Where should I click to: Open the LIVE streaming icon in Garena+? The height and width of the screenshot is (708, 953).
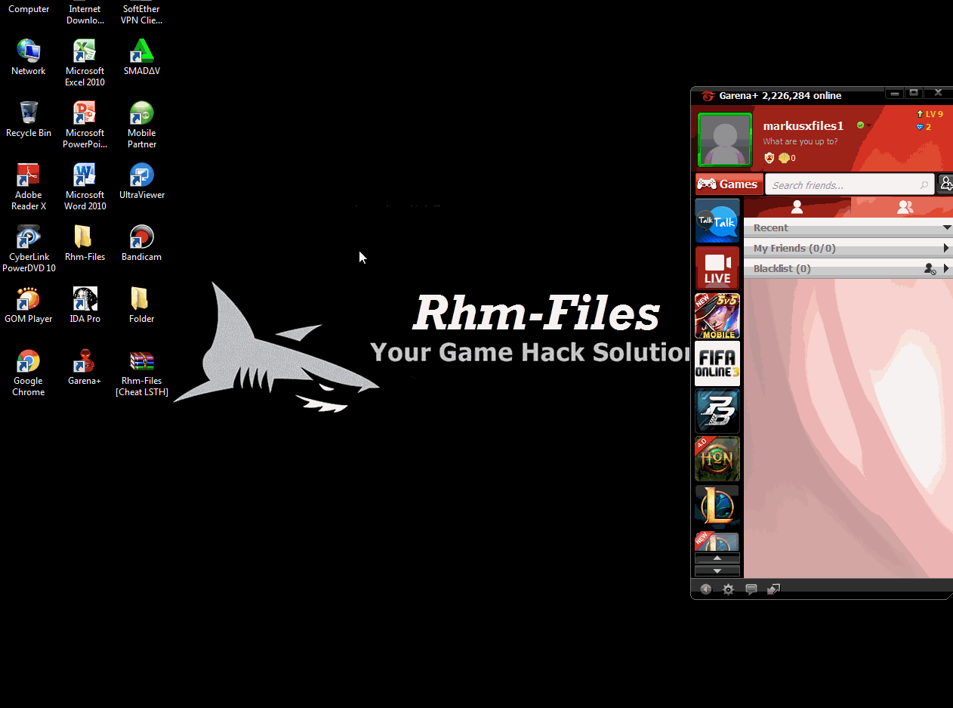click(x=717, y=268)
